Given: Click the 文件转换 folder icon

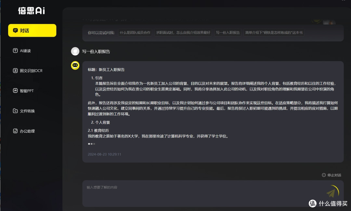Looking at the screenshot, I should pos(15,111).
